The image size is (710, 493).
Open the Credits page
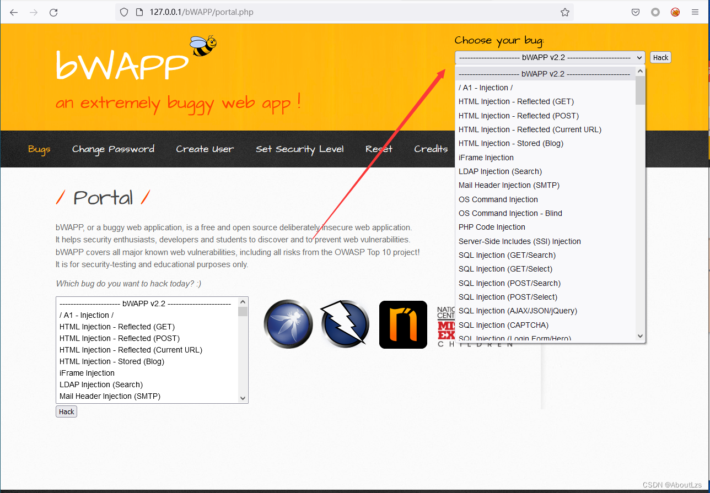click(x=431, y=149)
